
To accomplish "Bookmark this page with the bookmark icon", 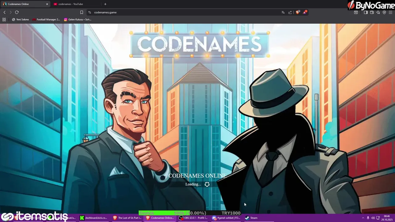I will pos(81,12).
